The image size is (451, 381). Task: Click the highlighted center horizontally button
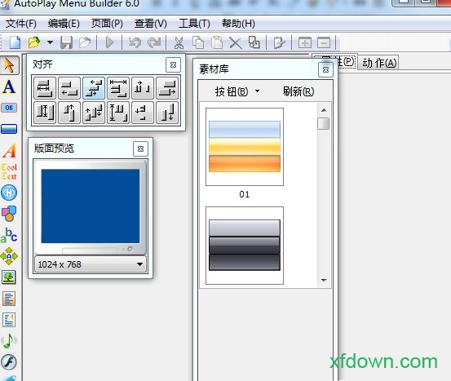point(94,88)
